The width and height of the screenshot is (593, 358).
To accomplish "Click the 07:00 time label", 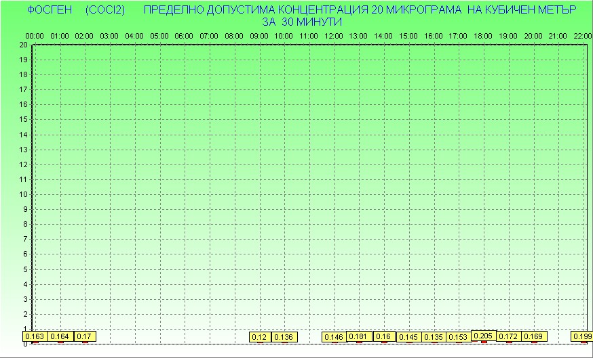I will 209,36.
